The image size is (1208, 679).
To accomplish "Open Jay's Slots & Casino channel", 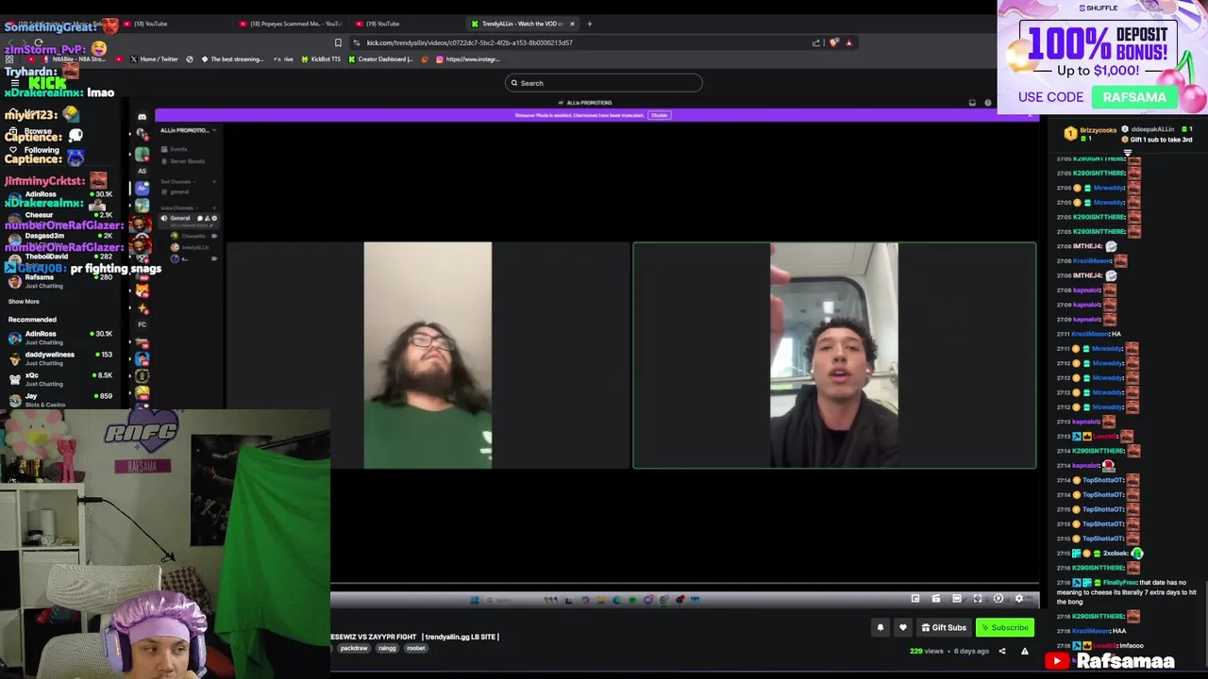I will click(61, 400).
